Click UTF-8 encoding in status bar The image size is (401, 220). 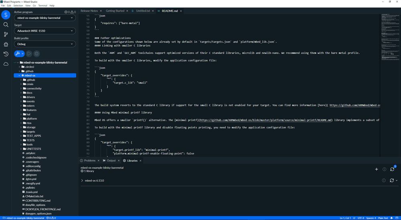[360, 218]
